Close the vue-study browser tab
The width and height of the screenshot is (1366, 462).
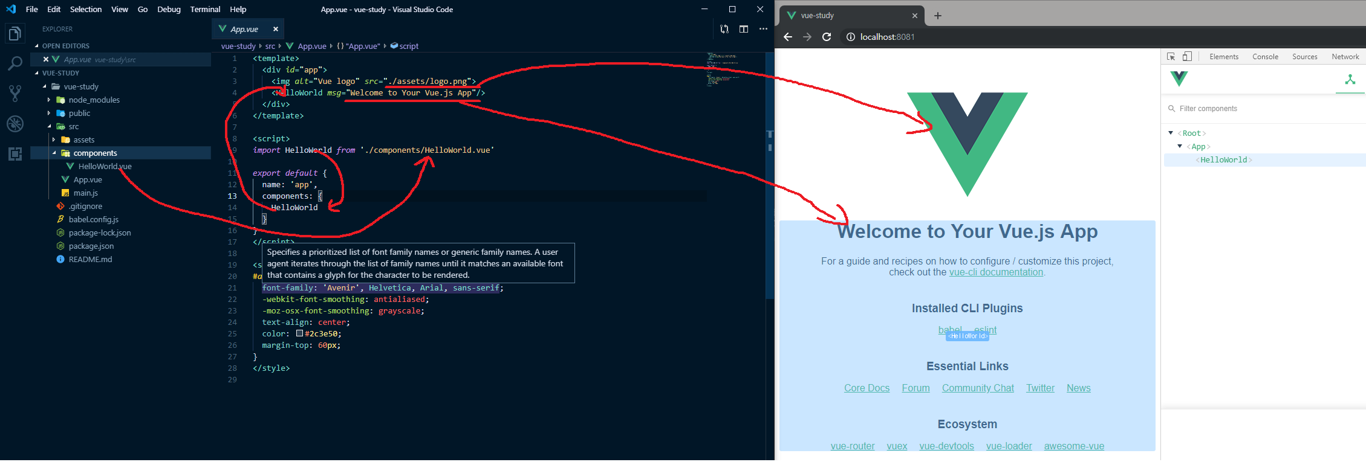[x=914, y=16]
